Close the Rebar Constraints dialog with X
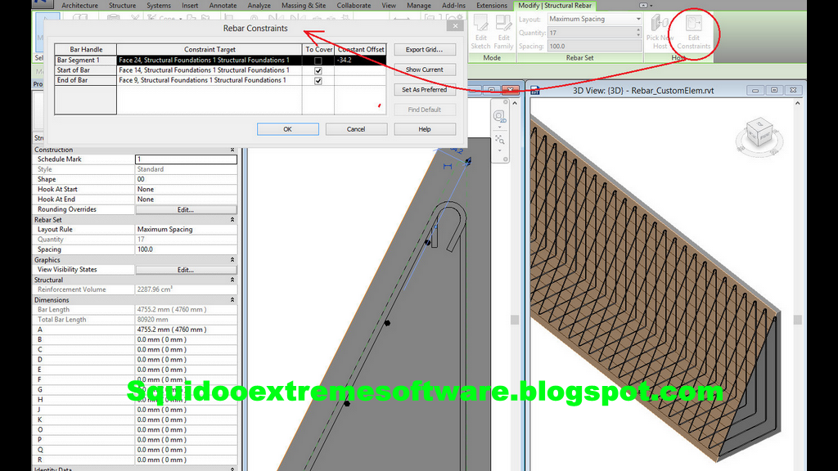Screen dimensions: 838x471 tap(455, 25)
